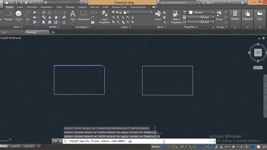Expand the Modify panel
Image resolution: width=267 pixels, height=150 pixels.
[54, 27]
